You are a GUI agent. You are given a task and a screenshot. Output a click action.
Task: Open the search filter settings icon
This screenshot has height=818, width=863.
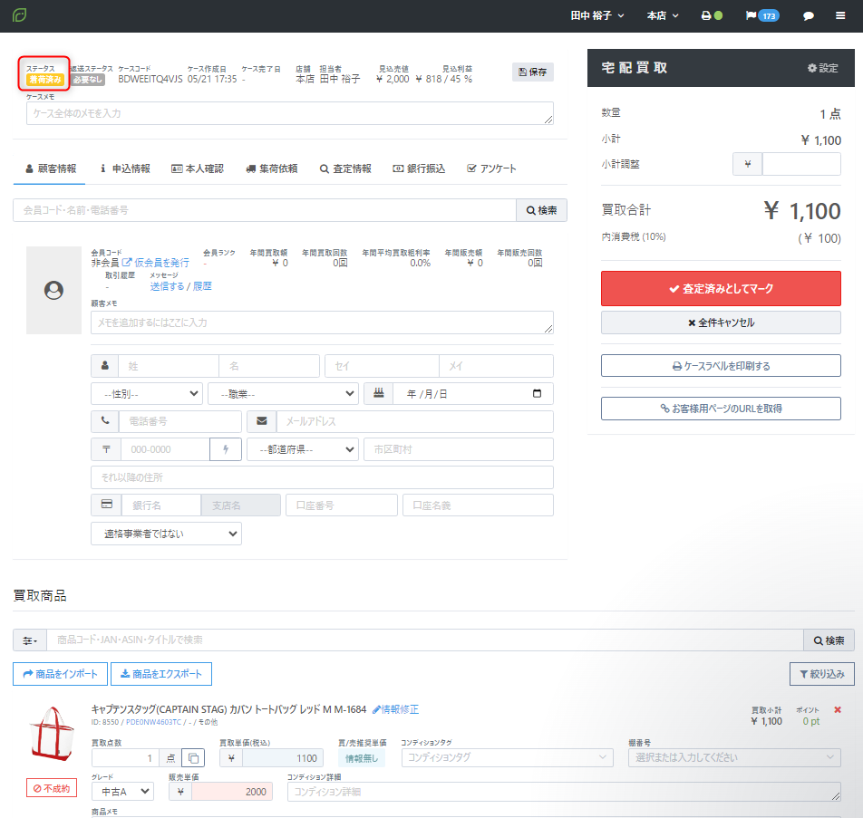click(x=30, y=640)
